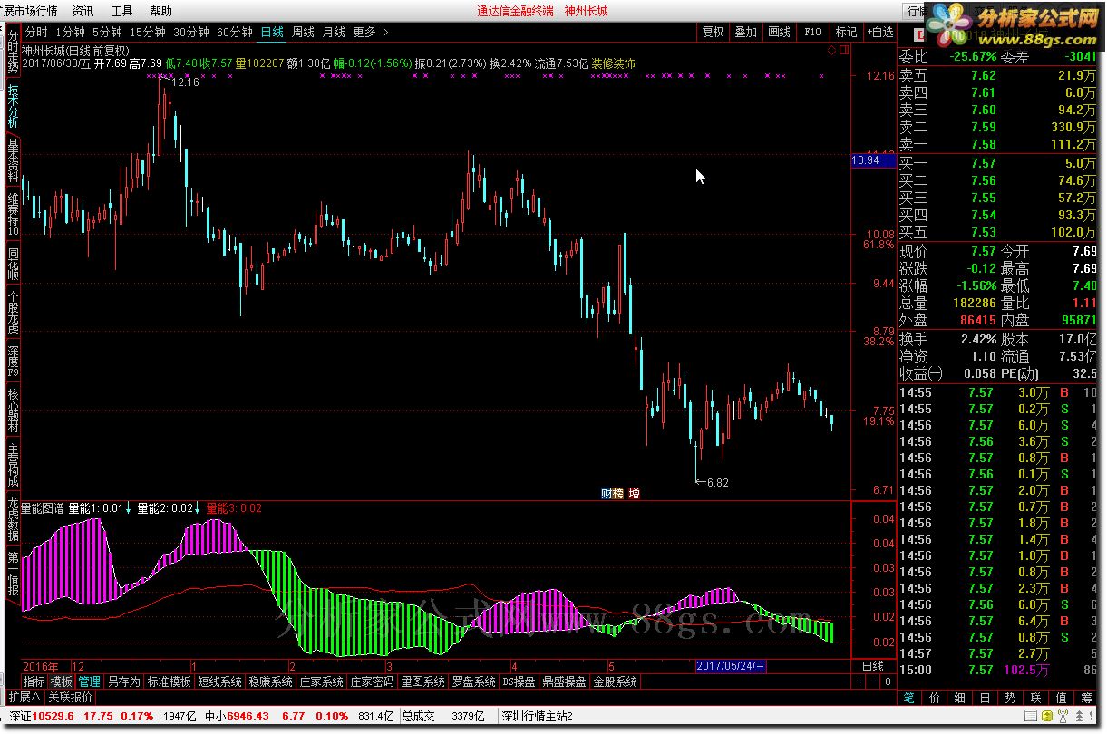This screenshot has width=1107, height=734.
Task: Open the 核心题材 side tab
Action: pyautogui.click(x=13, y=410)
